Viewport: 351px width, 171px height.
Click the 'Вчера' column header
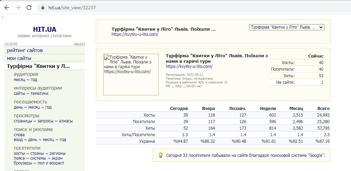(x=208, y=109)
